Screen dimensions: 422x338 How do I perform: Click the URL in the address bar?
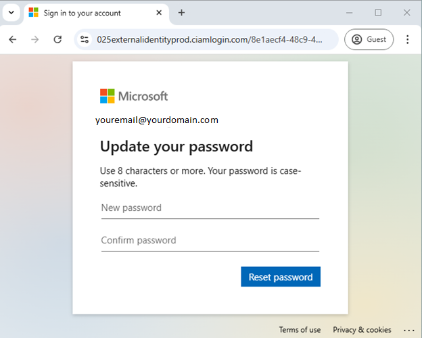click(210, 40)
